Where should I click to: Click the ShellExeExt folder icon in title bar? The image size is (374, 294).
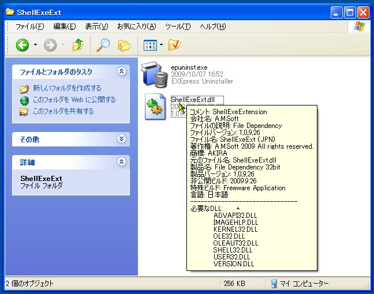pyautogui.click(x=10, y=12)
